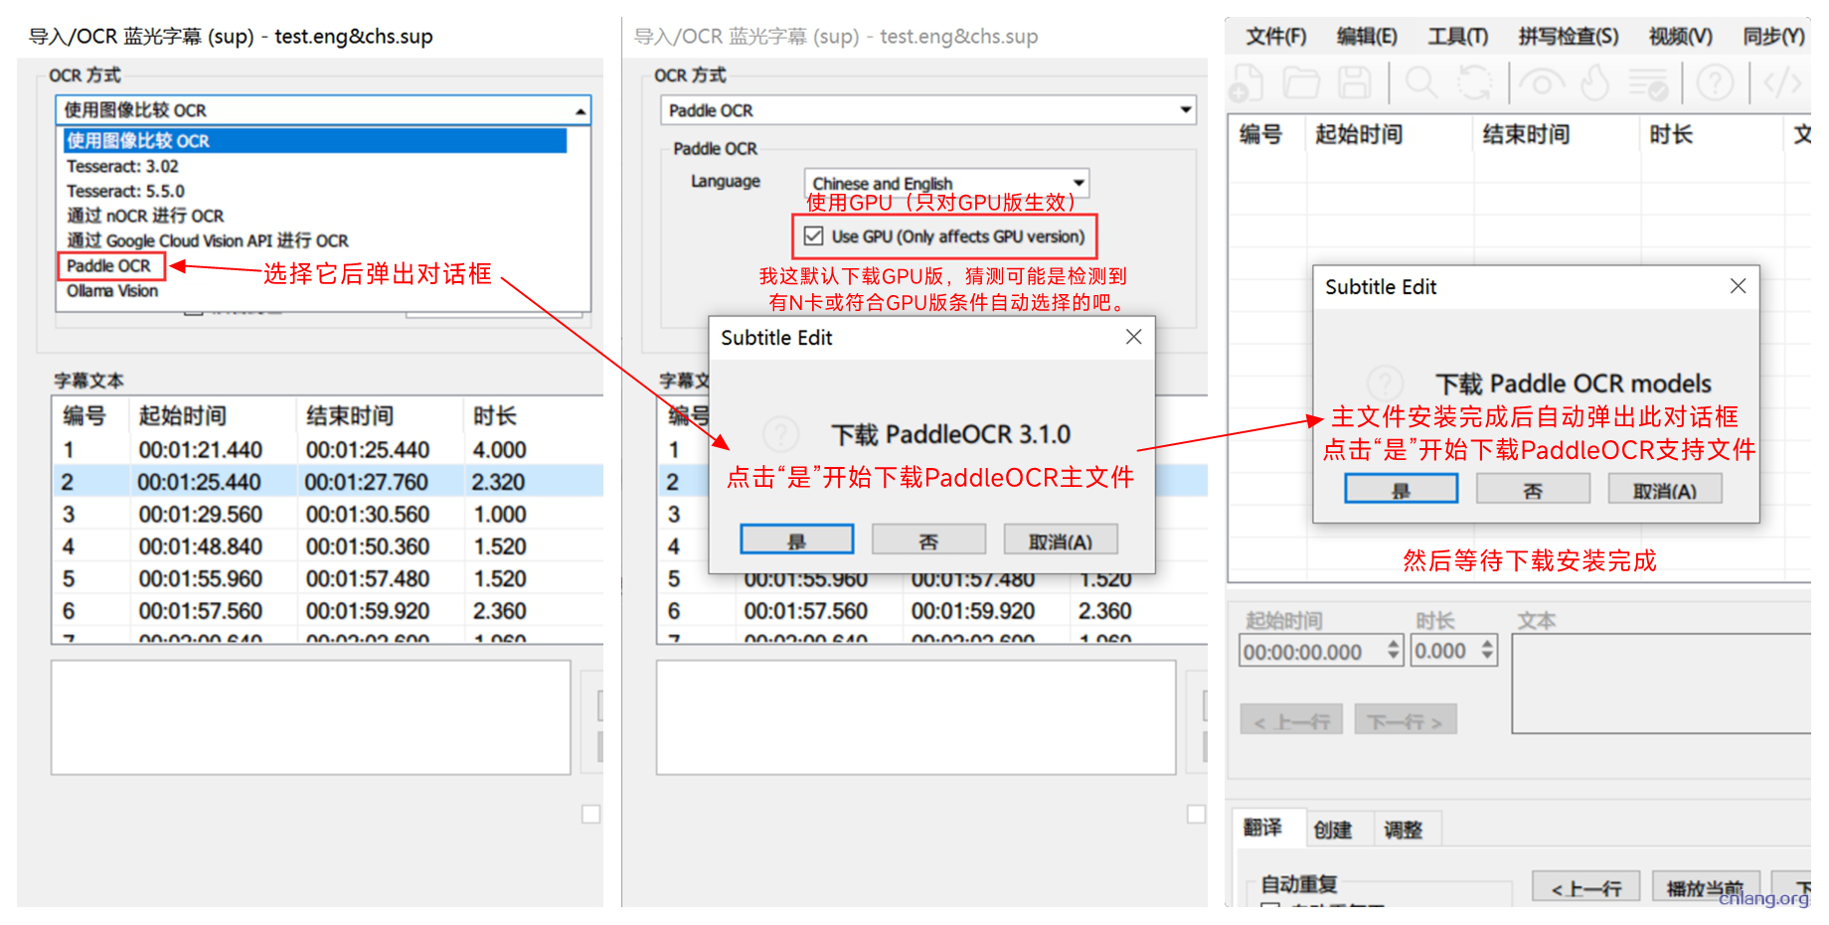Open the 拼写检查(S) menu
This screenshot has width=1829, height=925.
1569,37
